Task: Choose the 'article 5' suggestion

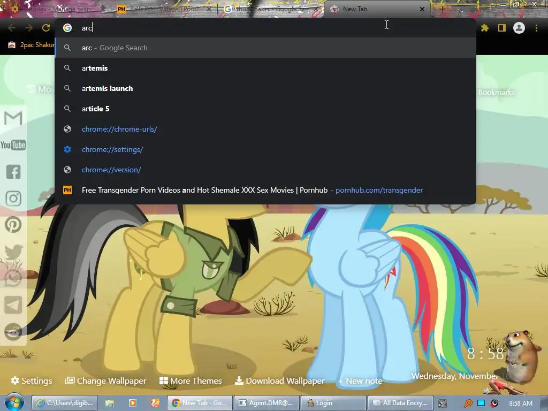Action: [x=265, y=109]
